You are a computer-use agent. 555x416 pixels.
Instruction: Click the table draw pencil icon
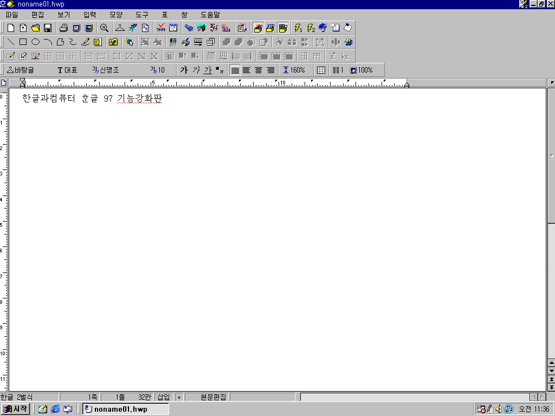click(11, 56)
